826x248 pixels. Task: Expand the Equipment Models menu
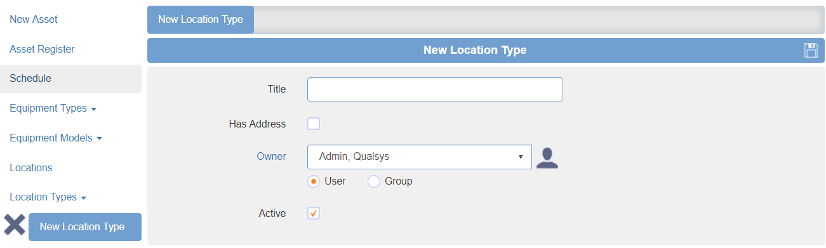[56, 138]
